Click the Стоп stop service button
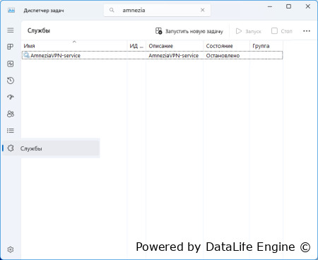Viewport: 318px width, 260px height. point(282,31)
